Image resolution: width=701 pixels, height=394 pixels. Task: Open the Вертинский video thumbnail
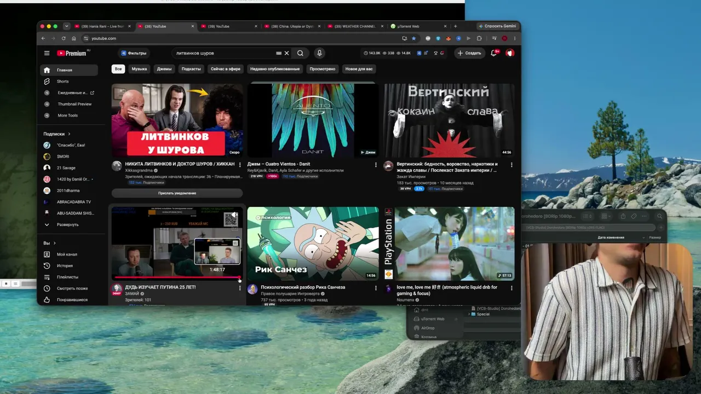coord(449,120)
